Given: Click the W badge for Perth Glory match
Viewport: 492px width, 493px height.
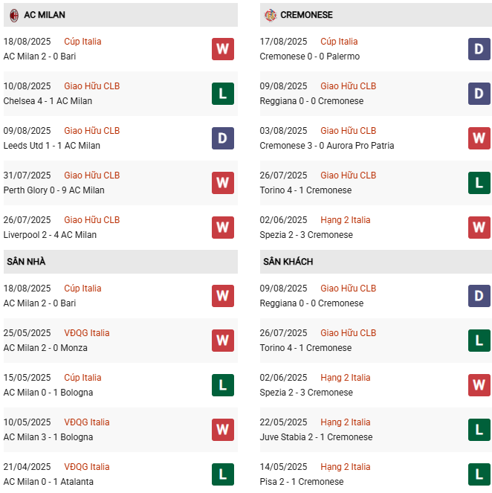Looking at the screenshot, I should click(222, 183).
